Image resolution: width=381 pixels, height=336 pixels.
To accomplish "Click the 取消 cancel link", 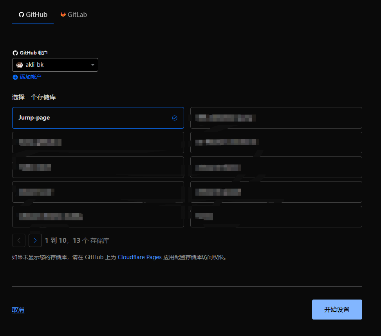I will (18, 310).
